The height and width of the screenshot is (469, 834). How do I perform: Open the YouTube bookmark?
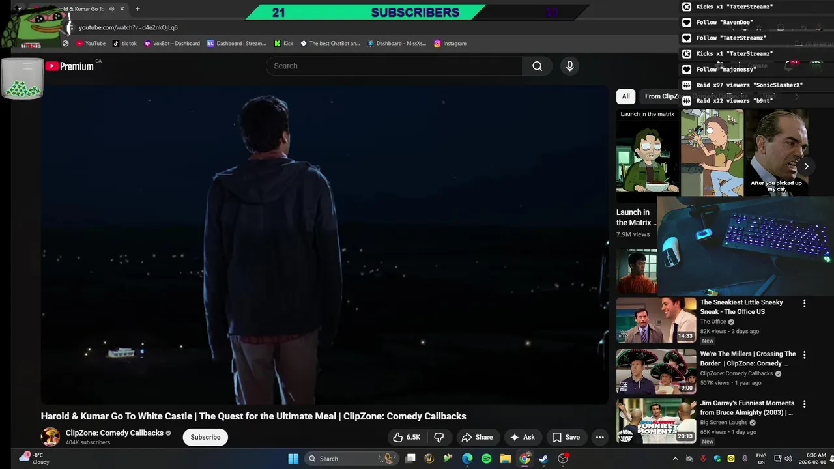pyautogui.click(x=91, y=43)
